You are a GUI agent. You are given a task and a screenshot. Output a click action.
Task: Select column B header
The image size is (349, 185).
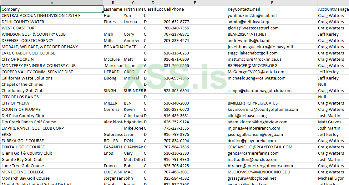(113, 3)
